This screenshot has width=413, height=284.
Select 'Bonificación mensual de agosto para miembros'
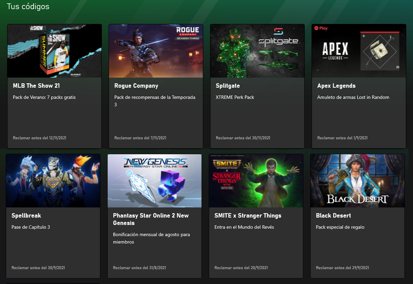(x=152, y=238)
